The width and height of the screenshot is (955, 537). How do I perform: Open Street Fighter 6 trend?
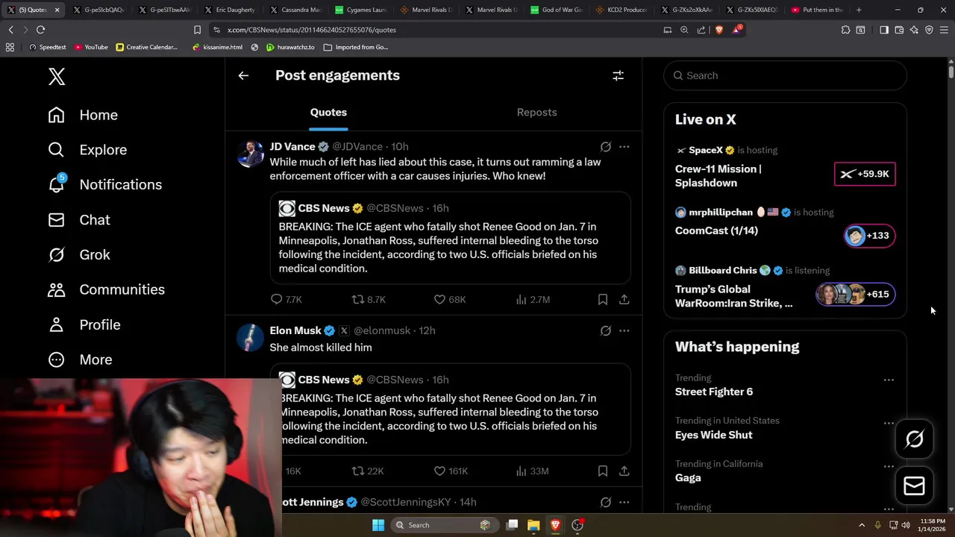click(x=714, y=392)
